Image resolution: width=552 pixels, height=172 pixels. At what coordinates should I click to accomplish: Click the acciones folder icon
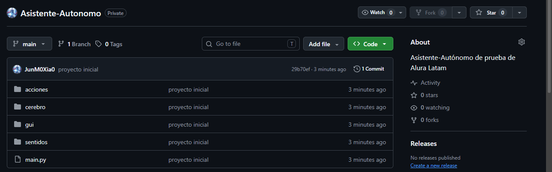[18, 89]
